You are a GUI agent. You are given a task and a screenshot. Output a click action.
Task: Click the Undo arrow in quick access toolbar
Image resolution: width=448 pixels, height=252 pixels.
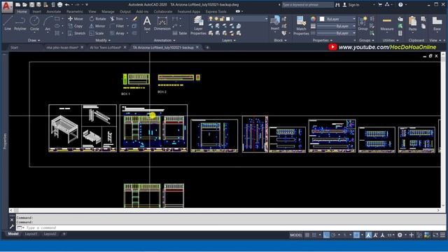pos(67,5)
